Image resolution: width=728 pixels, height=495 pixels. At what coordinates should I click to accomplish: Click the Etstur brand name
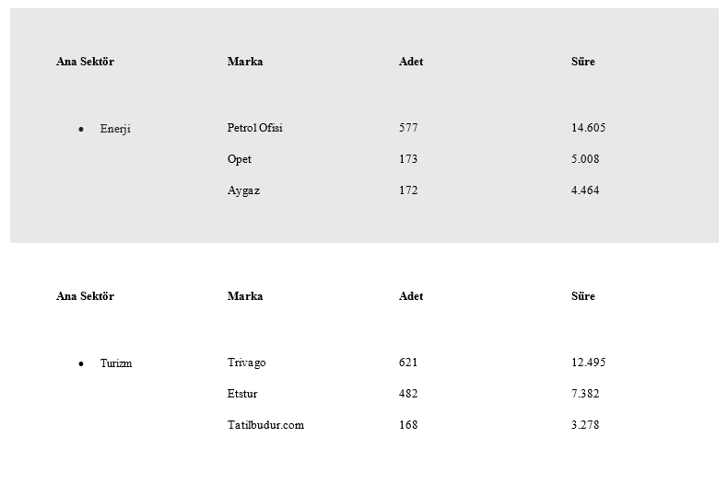(x=241, y=394)
